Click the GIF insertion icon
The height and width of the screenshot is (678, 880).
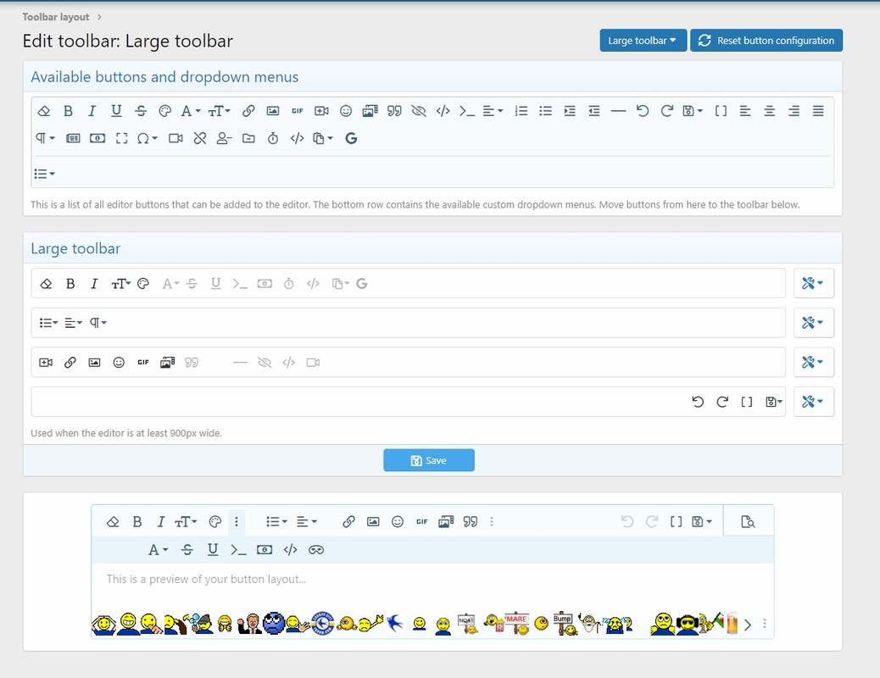(298, 110)
